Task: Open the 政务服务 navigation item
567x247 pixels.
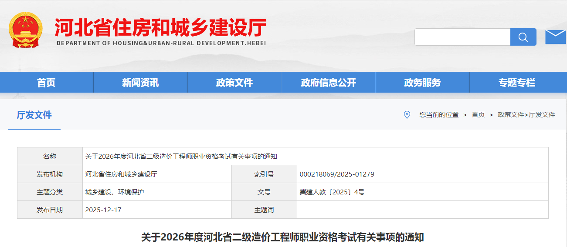Action: (422, 83)
